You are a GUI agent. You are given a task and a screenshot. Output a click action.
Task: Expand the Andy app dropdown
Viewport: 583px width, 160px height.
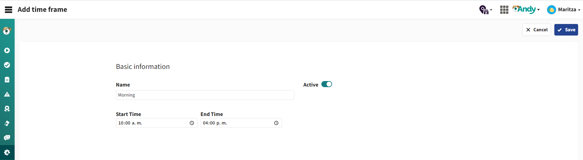coord(526,9)
